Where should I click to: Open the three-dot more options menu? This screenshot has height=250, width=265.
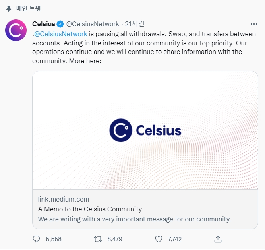pos(254,24)
